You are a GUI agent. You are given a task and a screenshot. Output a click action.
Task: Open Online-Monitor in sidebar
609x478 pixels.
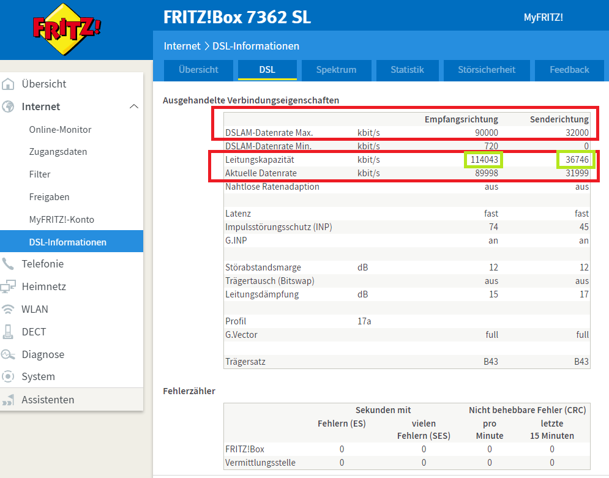coord(60,129)
